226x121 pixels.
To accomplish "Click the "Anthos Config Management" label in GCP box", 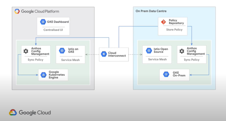I will [x=40, y=51].
